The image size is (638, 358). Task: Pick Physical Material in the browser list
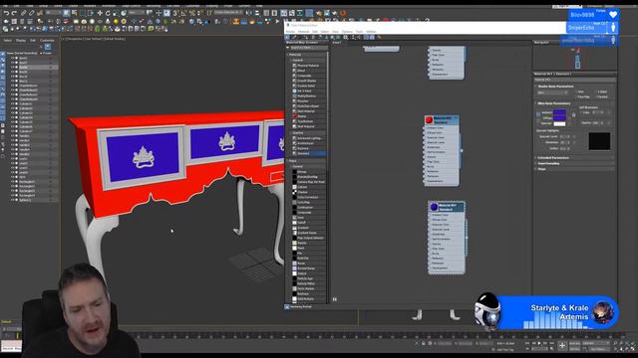click(308, 66)
